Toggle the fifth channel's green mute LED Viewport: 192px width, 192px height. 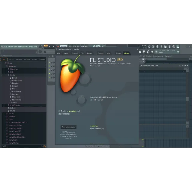tap(49, 77)
